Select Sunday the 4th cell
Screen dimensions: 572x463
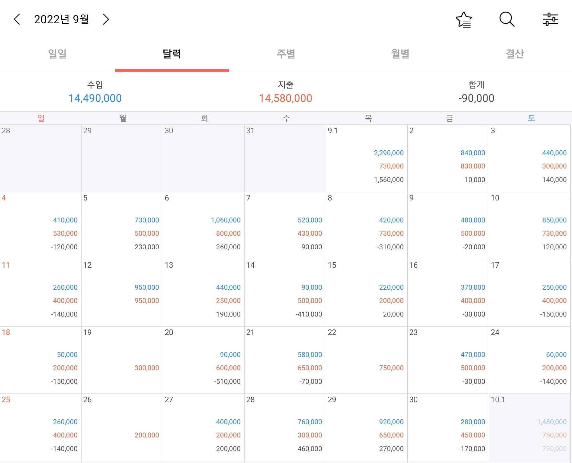pos(40,226)
